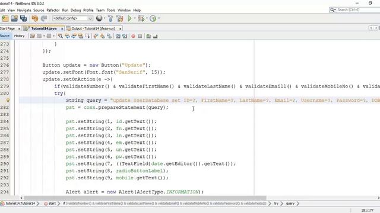Screen dimensions: 380x213
Task: Click the Last Edit icon in editor toolbar
Action: pos(32,36)
